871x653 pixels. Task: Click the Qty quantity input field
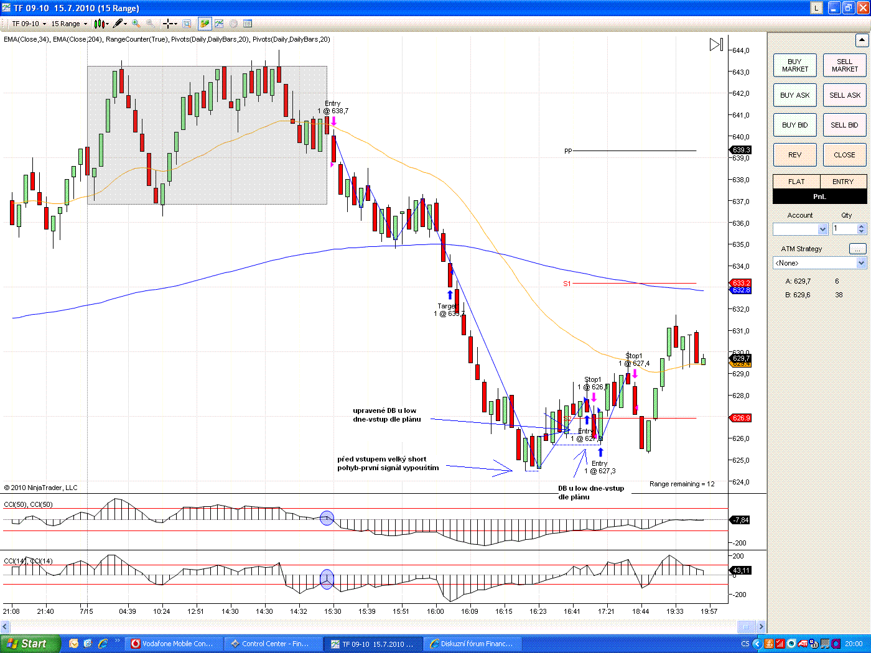(845, 229)
